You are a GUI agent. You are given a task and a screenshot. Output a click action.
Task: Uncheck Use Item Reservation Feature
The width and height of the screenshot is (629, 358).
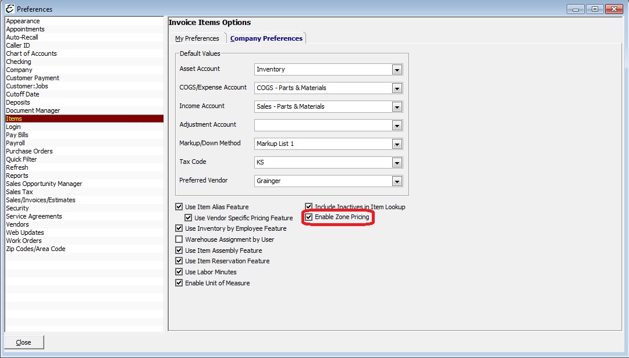pyautogui.click(x=179, y=261)
